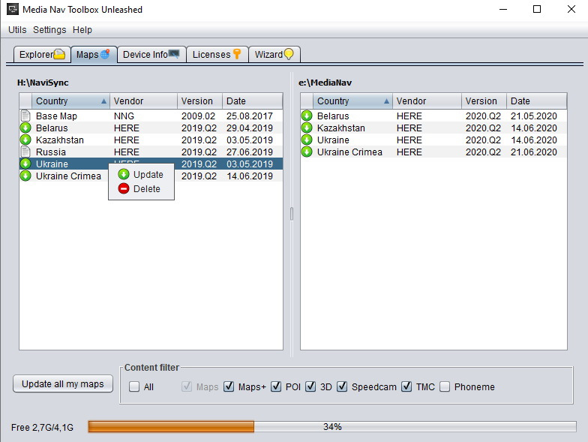Click the green icon beside Kazakhstan in NaviSync list
This screenshot has height=442, width=588.
pyautogui.click(x=25, y=140)
